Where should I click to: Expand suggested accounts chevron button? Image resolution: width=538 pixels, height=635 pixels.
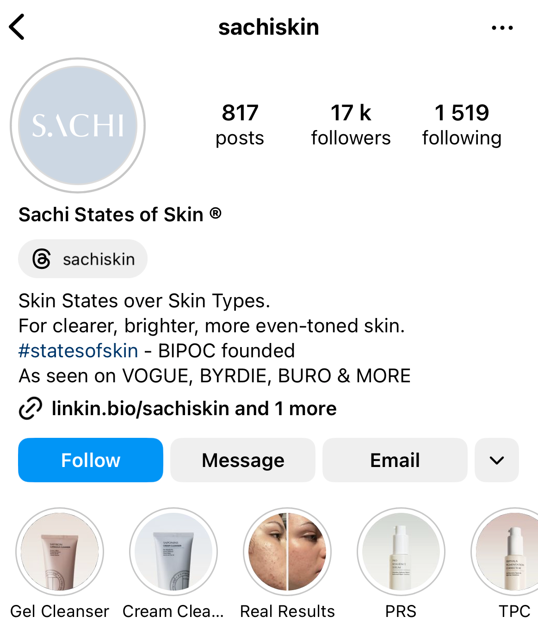497,460
